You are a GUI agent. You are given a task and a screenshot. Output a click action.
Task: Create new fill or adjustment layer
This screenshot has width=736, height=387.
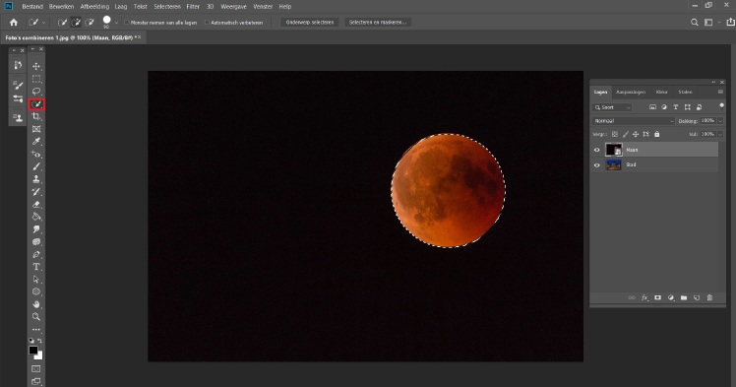pyautogui.click(x=671, y=297)
